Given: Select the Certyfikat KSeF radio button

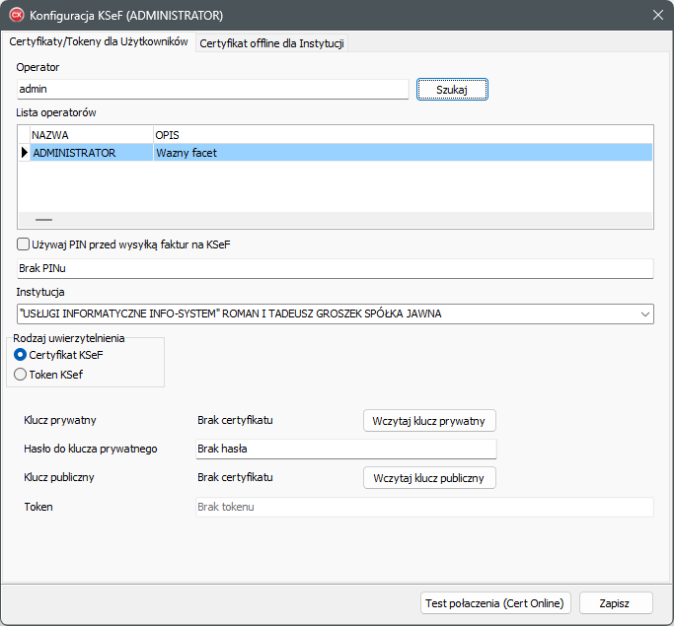Looking at the screenshot, I should (21, 354).
